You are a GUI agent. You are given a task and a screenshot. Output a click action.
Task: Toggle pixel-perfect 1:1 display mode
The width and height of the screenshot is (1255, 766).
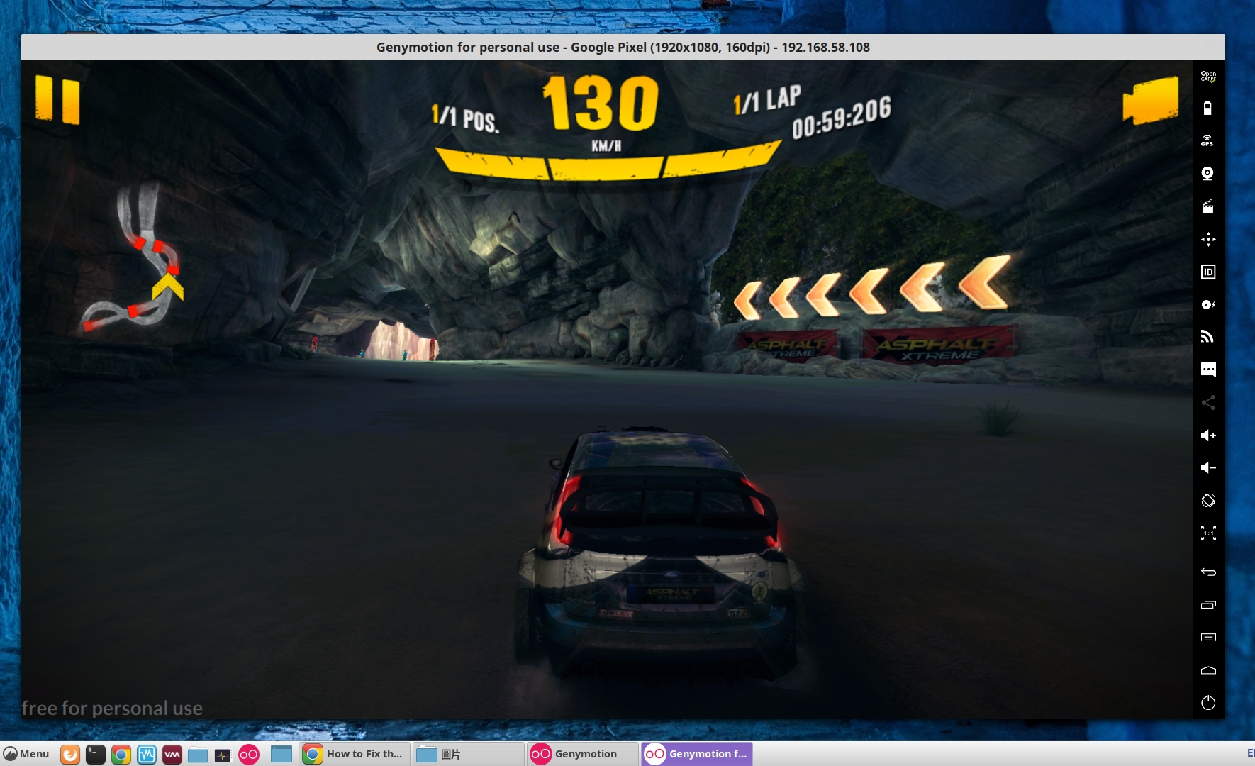click(1207, 533)
